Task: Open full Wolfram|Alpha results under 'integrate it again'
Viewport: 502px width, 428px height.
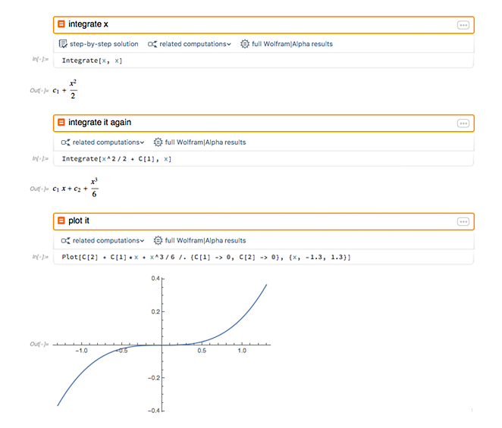Action: (x=205, y=142)
